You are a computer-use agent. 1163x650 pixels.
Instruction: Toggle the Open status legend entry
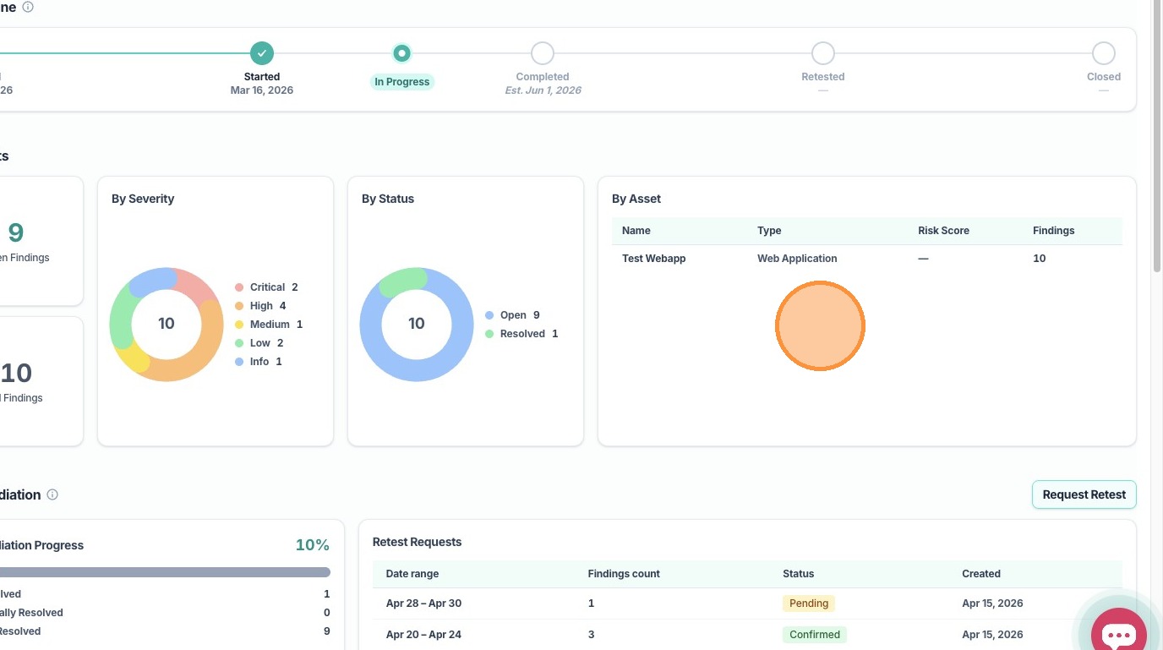pyautogui.click(x=513, y=315)
